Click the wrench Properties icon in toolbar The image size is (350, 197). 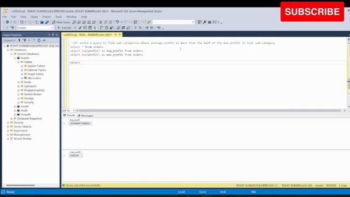tap(205, 22)
